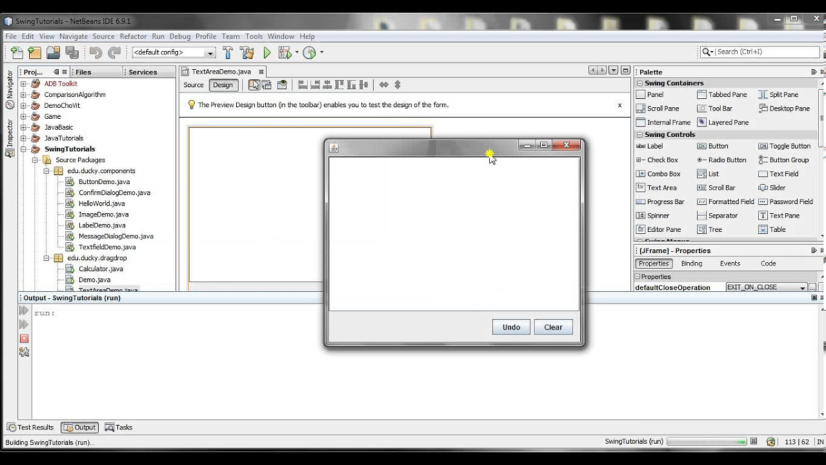Run the main project with green arrow

(267, 52)
